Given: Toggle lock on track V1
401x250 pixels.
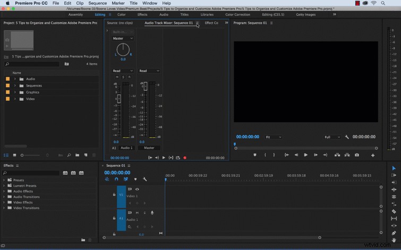Looking at the screenshot, I should (x=114, y=194).
